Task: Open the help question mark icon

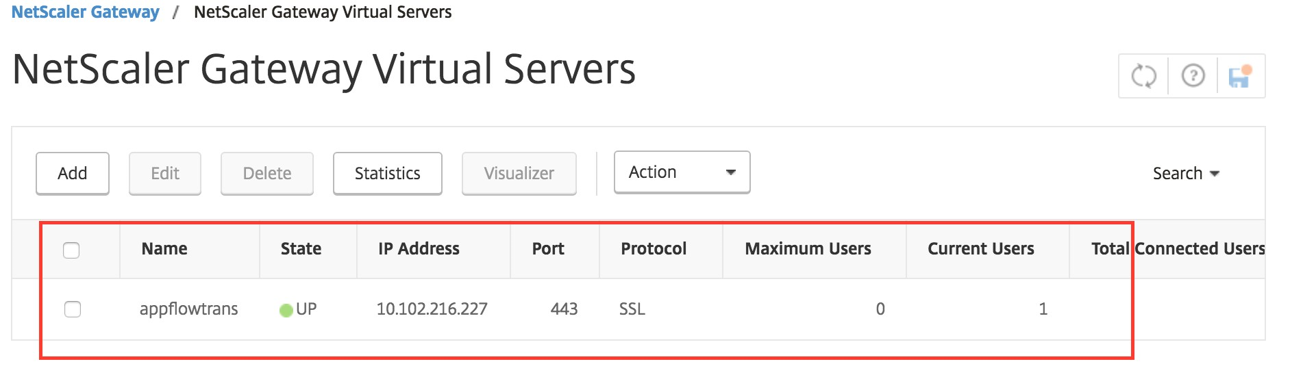Action: [1193, 76]
